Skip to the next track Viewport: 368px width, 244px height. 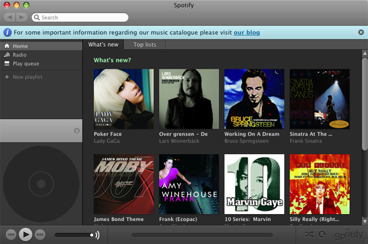click(40, 235)
